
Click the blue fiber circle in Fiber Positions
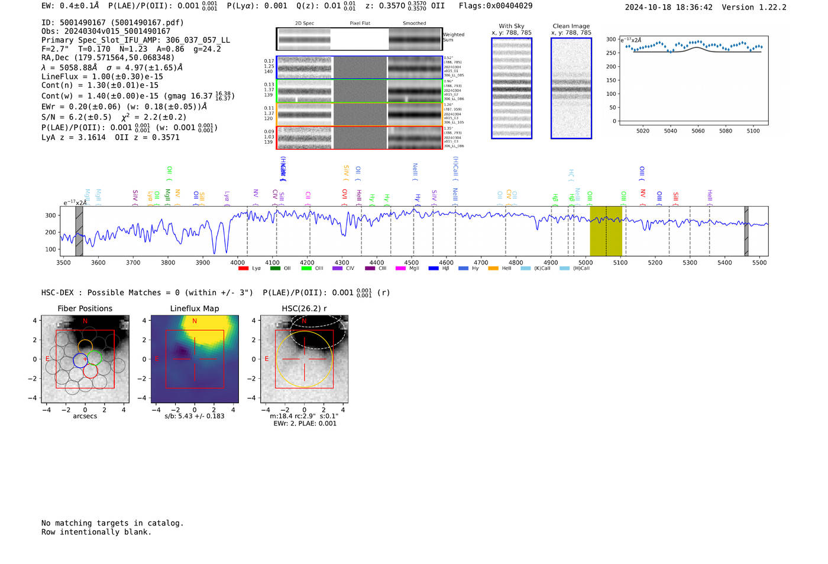80,360
